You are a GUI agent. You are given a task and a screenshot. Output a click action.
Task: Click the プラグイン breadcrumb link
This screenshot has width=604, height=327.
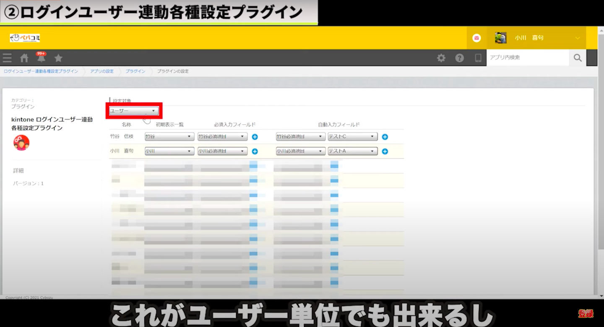click(x=135, y=71)
